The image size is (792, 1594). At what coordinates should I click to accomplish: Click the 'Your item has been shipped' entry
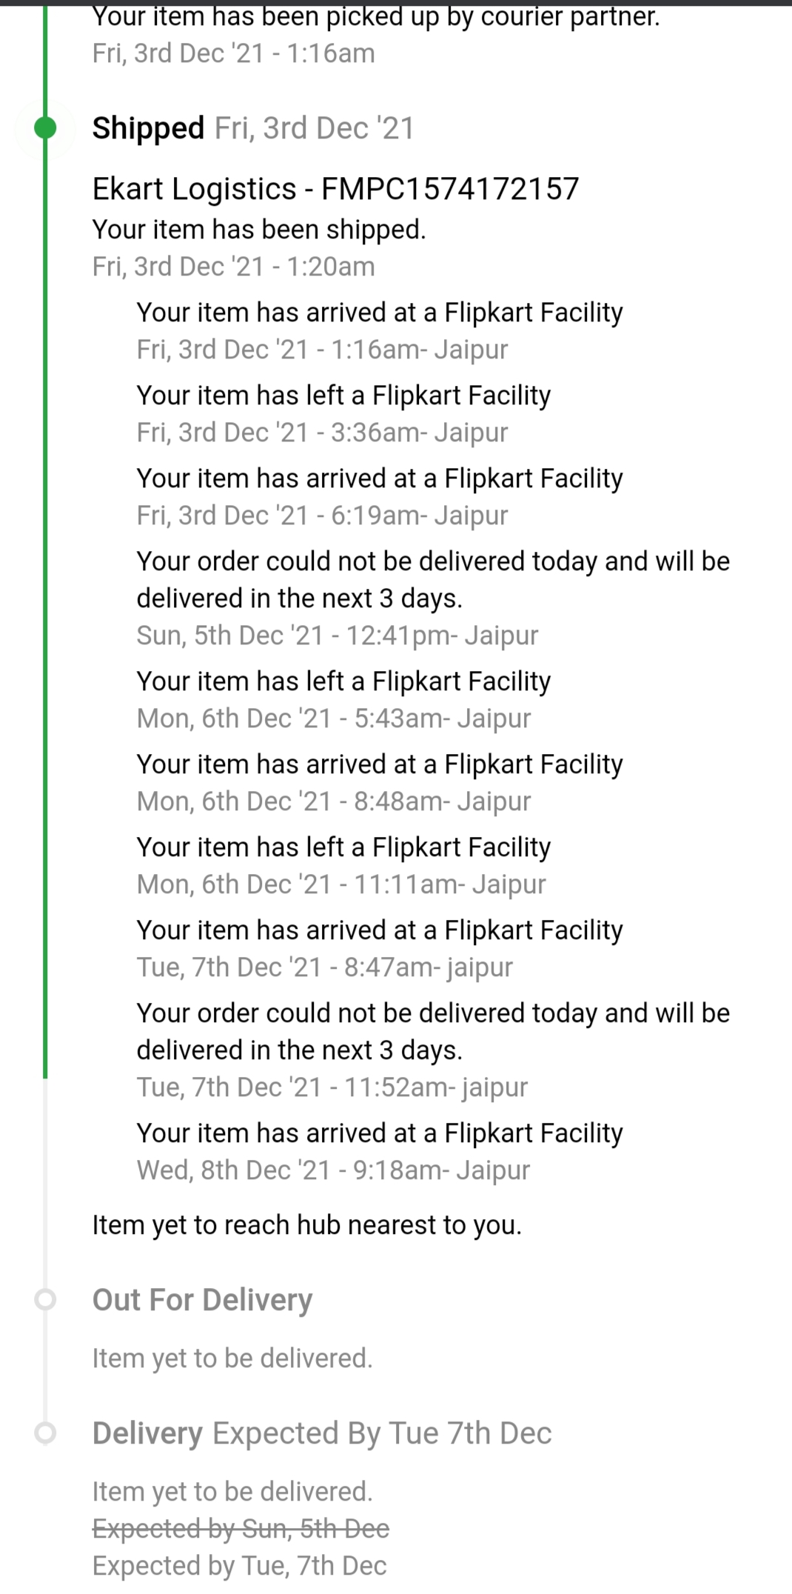(259, 230)
